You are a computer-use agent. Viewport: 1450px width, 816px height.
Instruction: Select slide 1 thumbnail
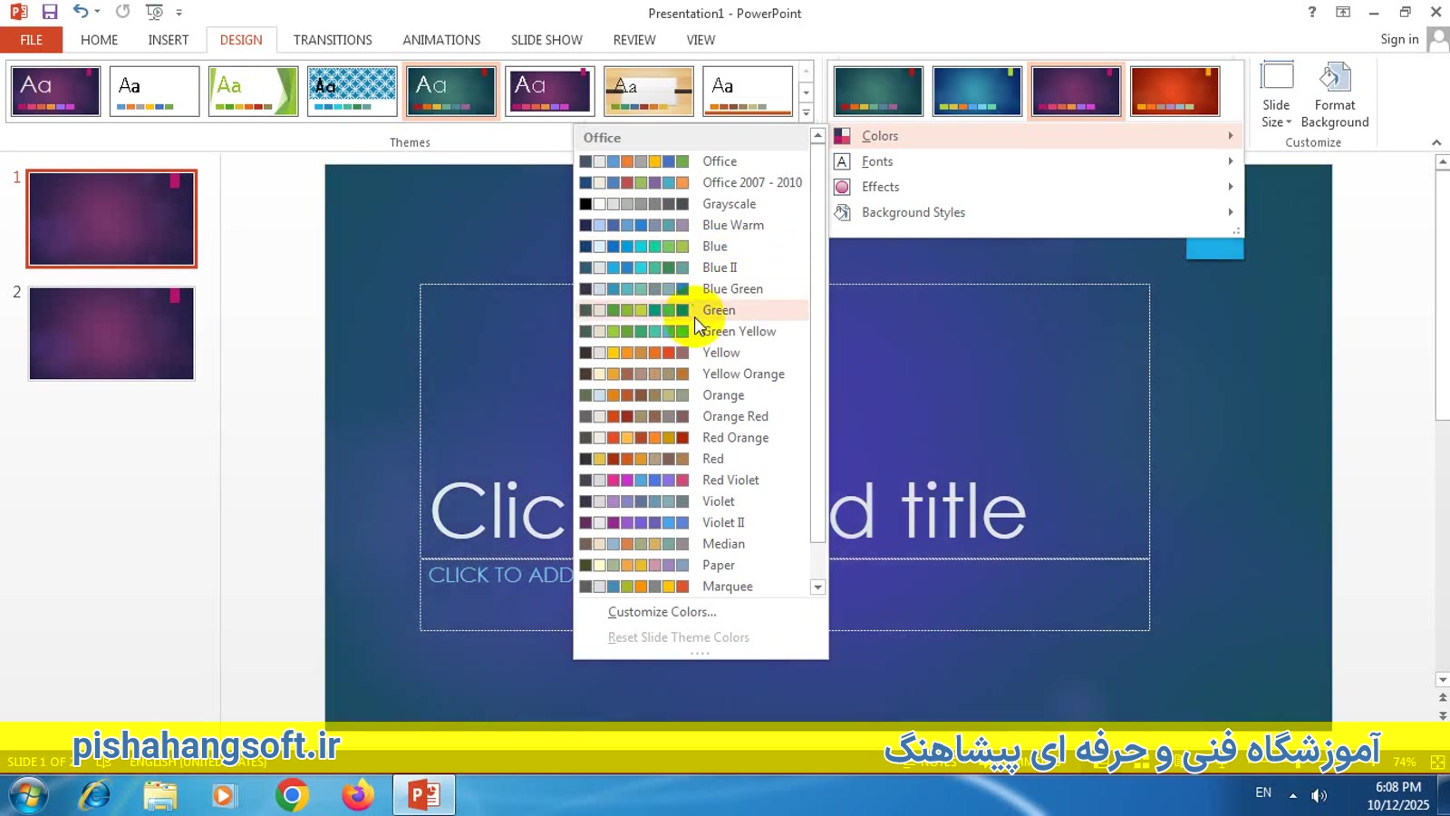[111, 219]
